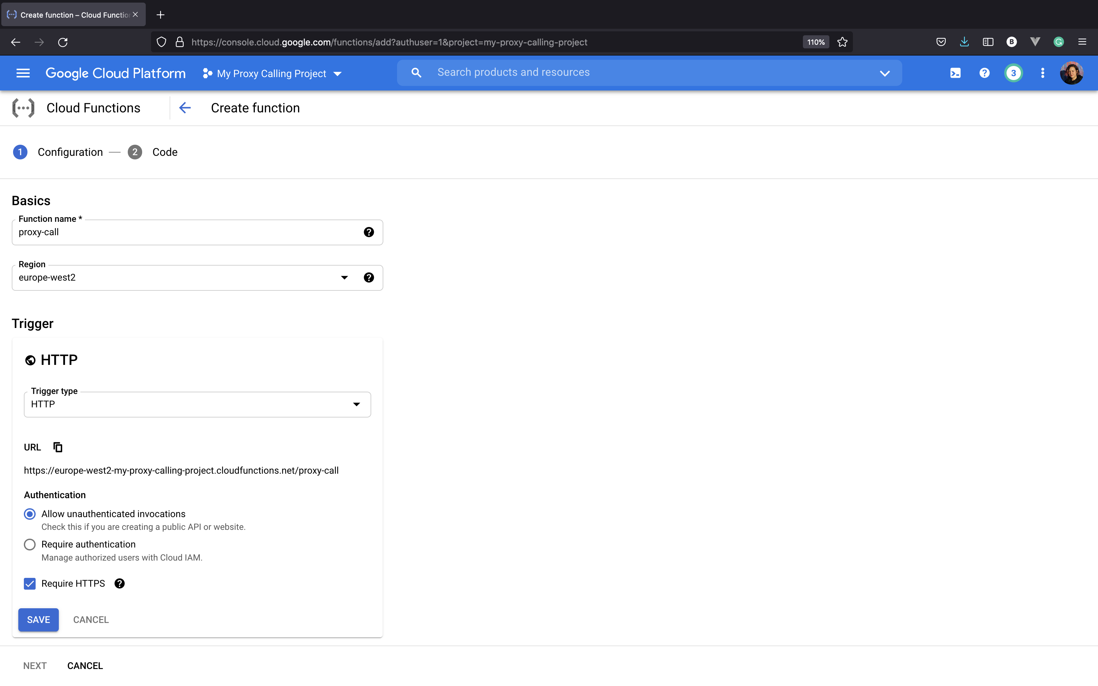
Task: Click the SAVE button
Action: [39, 620]
